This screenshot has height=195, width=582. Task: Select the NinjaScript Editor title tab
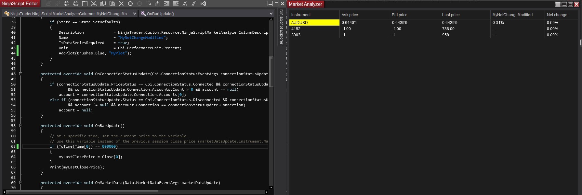point(20,4)
